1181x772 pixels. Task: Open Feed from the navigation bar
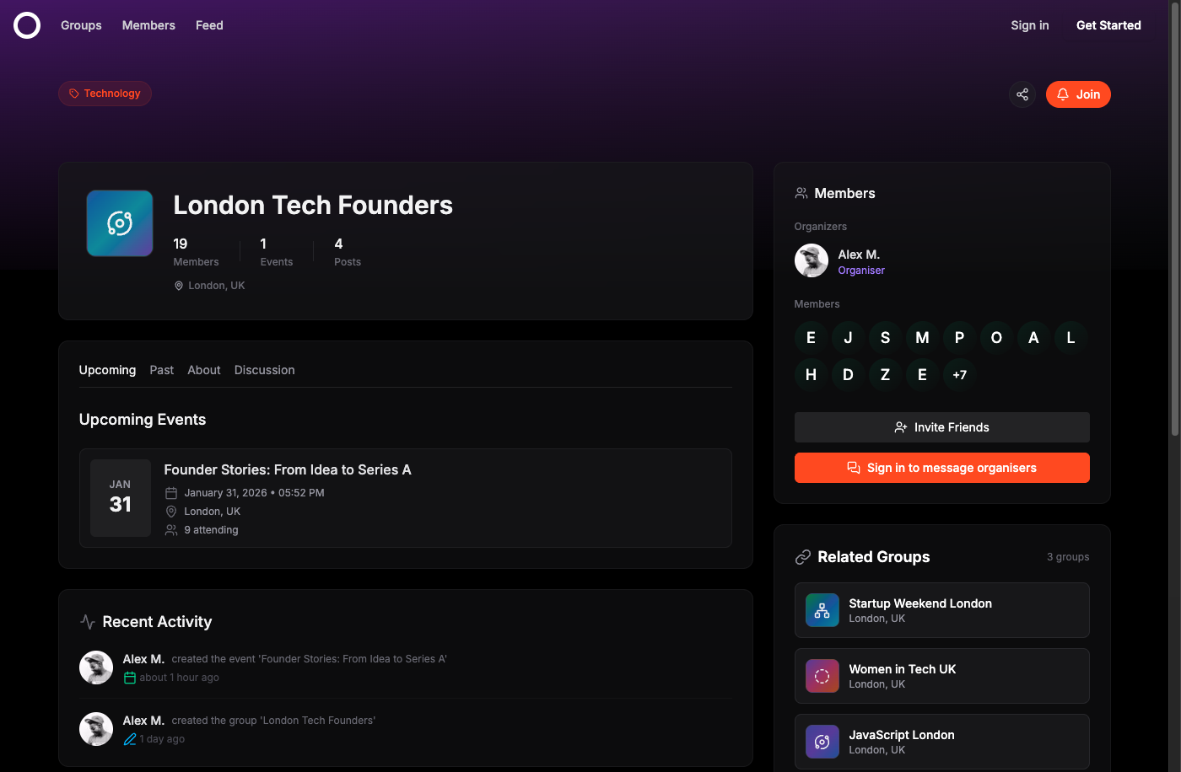pyautogui.click(x=209, y=25)
